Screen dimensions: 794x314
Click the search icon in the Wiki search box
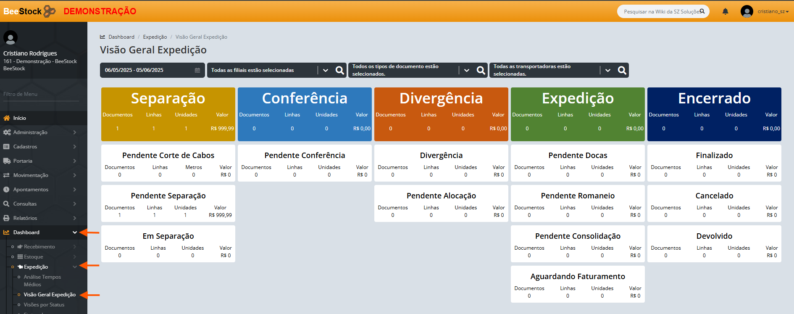tap(702, 11)
